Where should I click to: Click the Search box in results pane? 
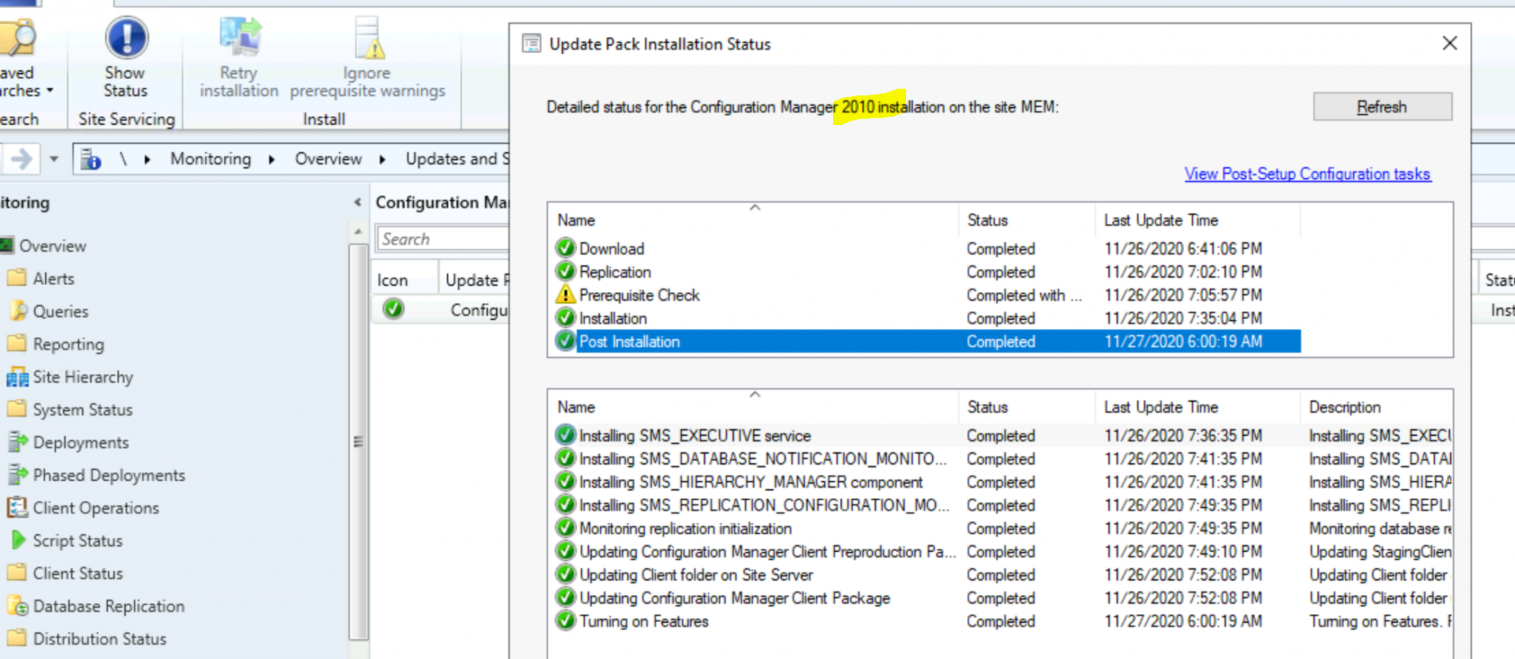442,239
